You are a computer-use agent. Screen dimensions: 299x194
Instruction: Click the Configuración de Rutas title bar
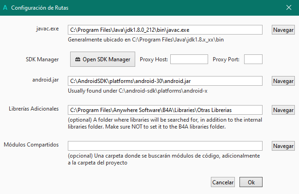[x=138, y=7]
